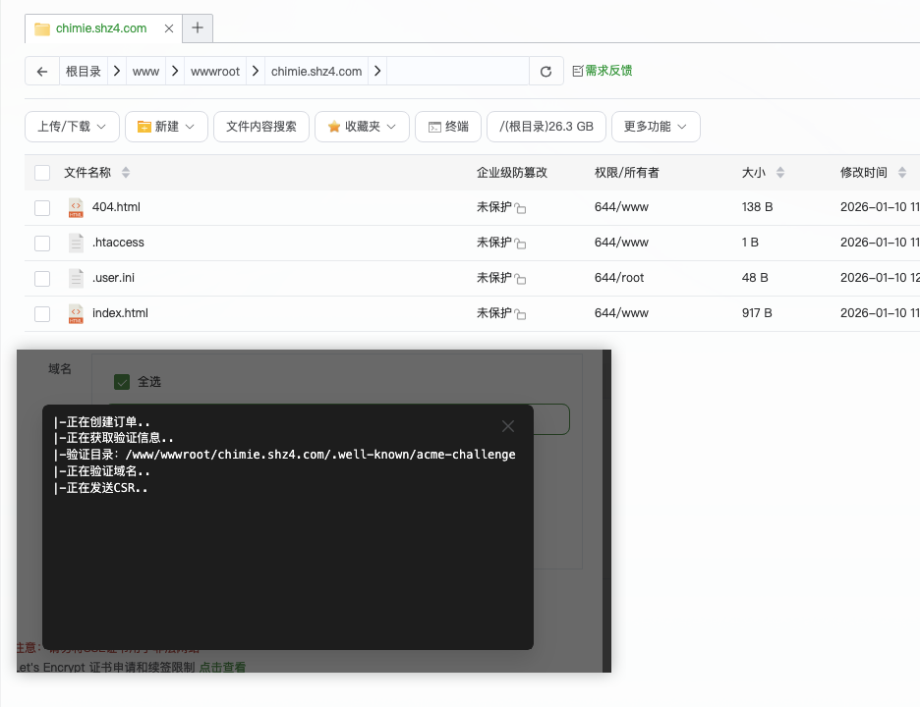Sort files by name column arrows
This screenshot has width=920, height=707.
[125, 173]
